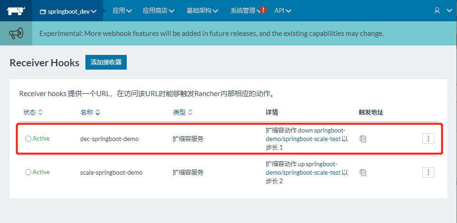Click the system management alert badge
Viewport: 457px width, 223px height.
coord(263,9)
